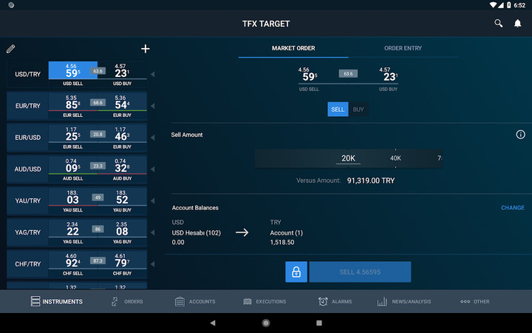Screen dimensions: 532x333
Task: Click the Instruments stacked-list icon
Action: (x=35, y=301)
